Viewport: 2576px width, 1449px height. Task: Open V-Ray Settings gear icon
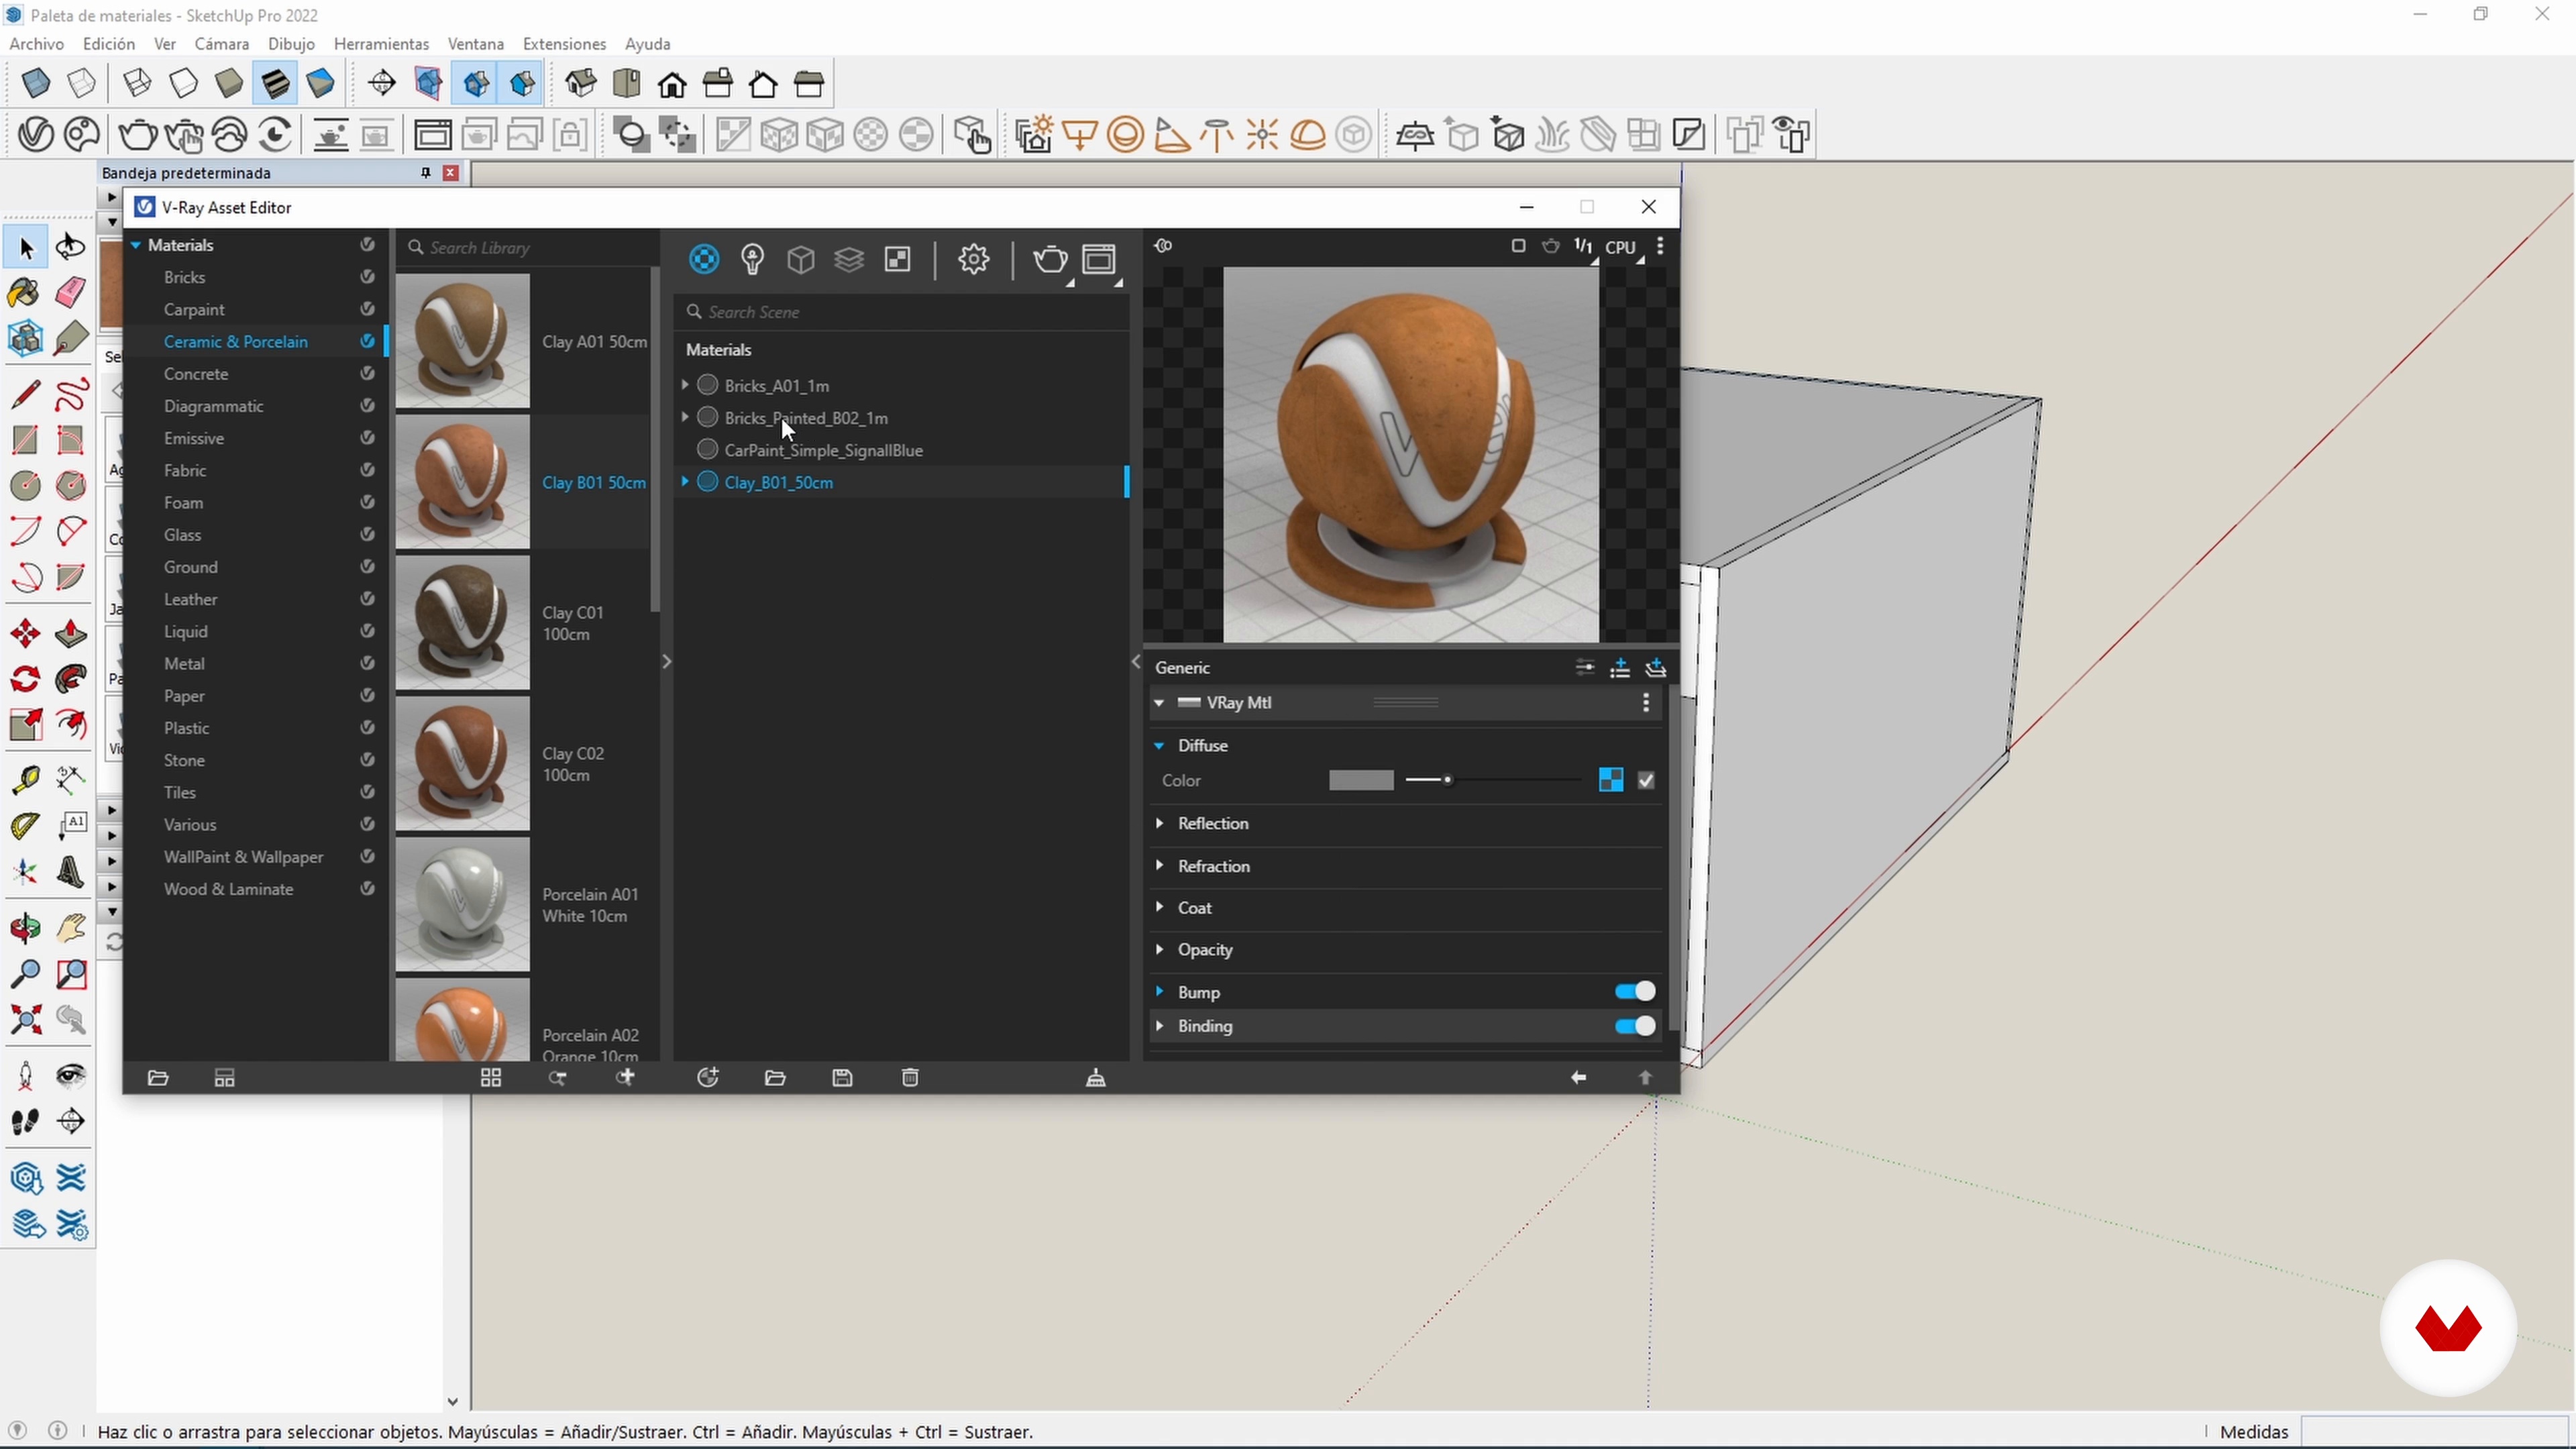(973, 260)
